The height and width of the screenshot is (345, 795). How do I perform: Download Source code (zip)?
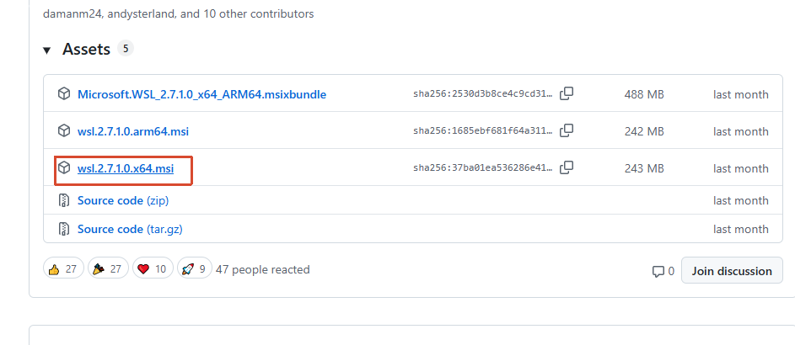pyautogui.click(x=122, y=200)
